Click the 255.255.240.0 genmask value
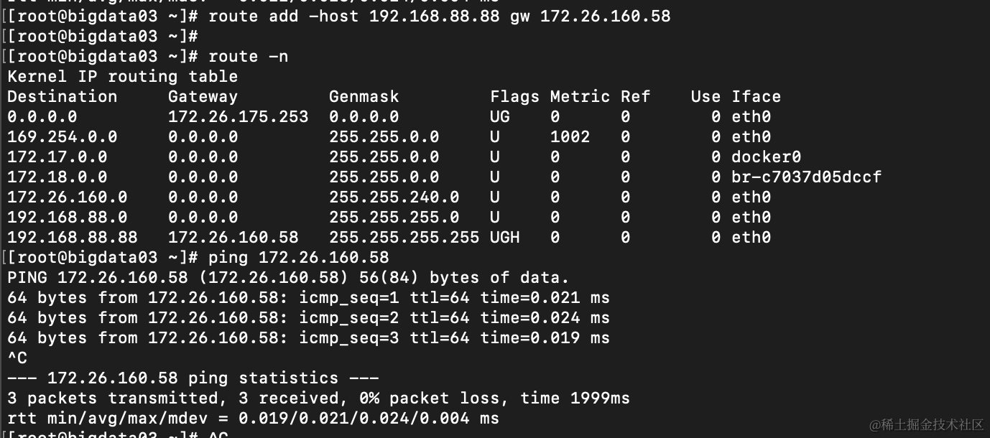 (x=394, y=197)
